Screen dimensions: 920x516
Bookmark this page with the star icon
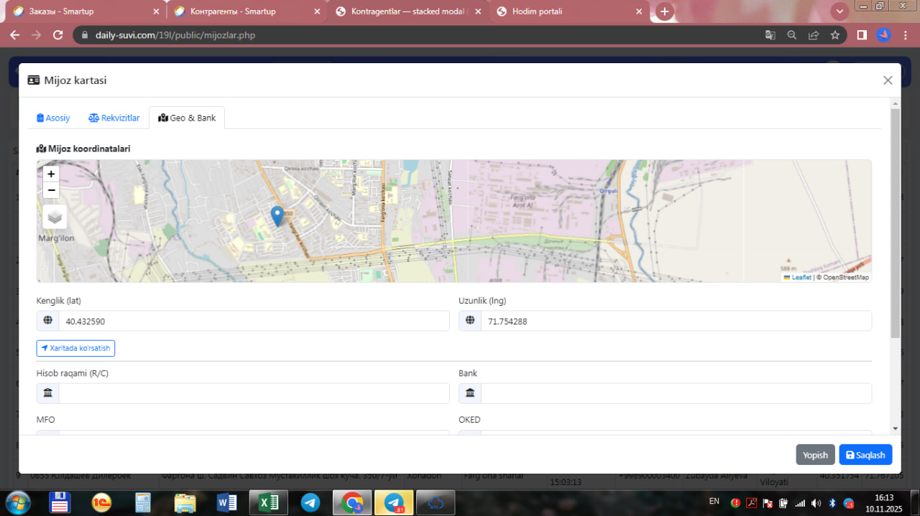(834, 34)
